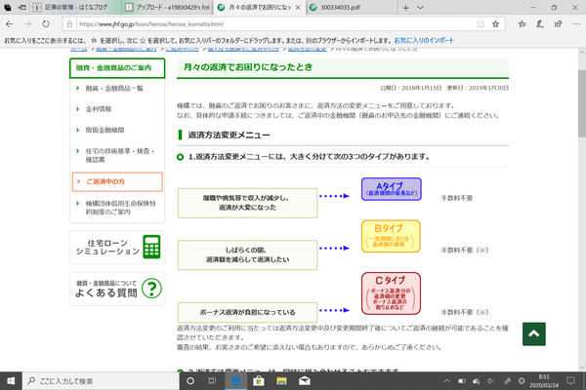Click the address bar URL field
This screenshot has height=390, width=586.
(x=275, y=24)
